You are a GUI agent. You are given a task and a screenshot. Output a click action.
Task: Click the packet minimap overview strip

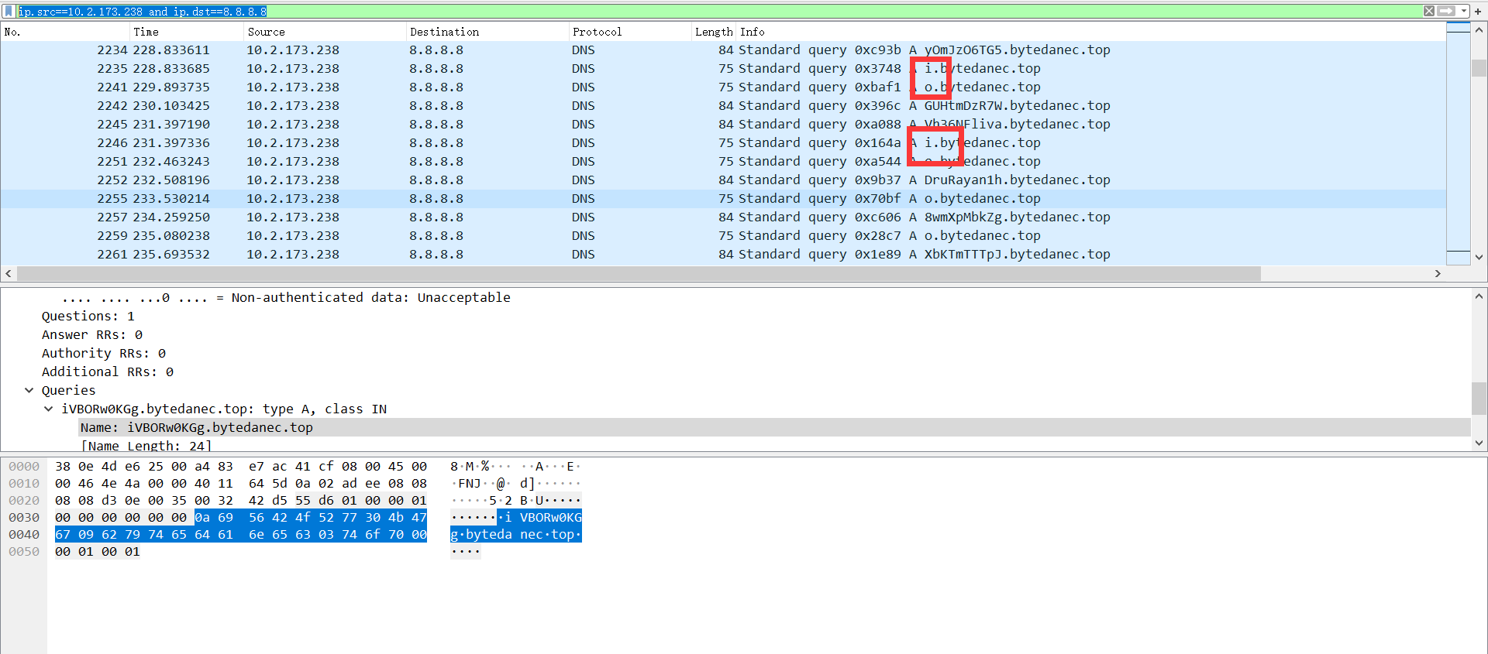[1459, 142]
